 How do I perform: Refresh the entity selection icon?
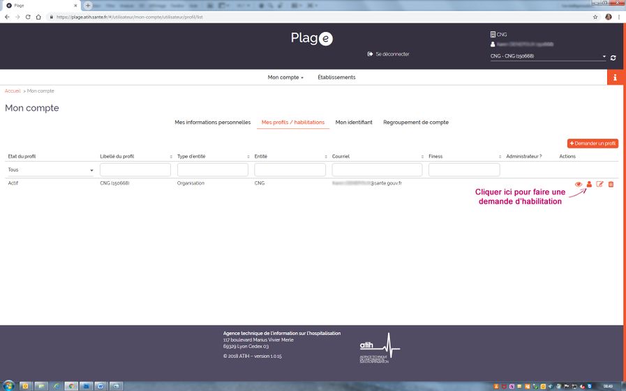click(613, 58)
